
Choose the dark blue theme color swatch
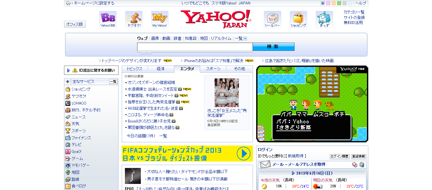click(x=323, y=3)
